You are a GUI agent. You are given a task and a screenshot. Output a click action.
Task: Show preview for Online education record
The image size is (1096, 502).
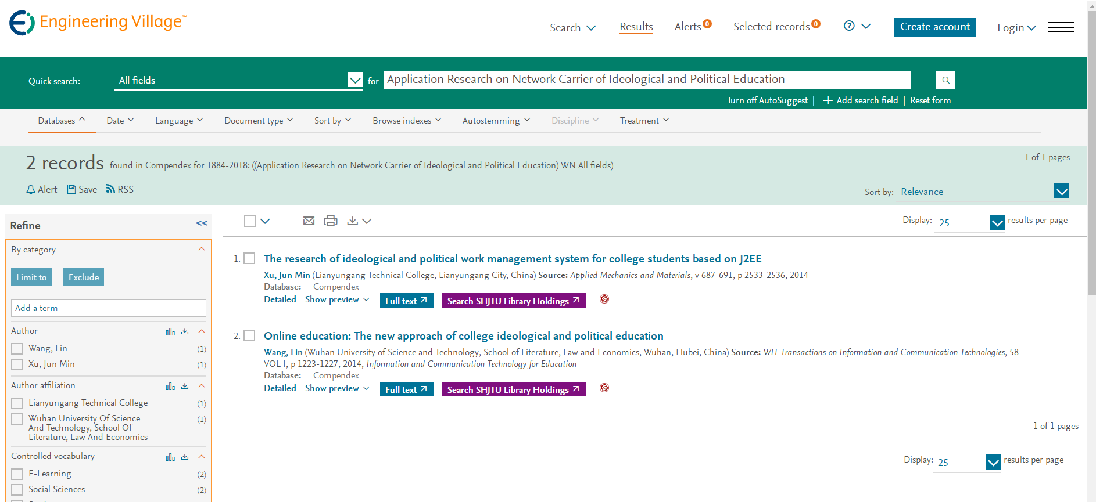(x=337, y=389)
